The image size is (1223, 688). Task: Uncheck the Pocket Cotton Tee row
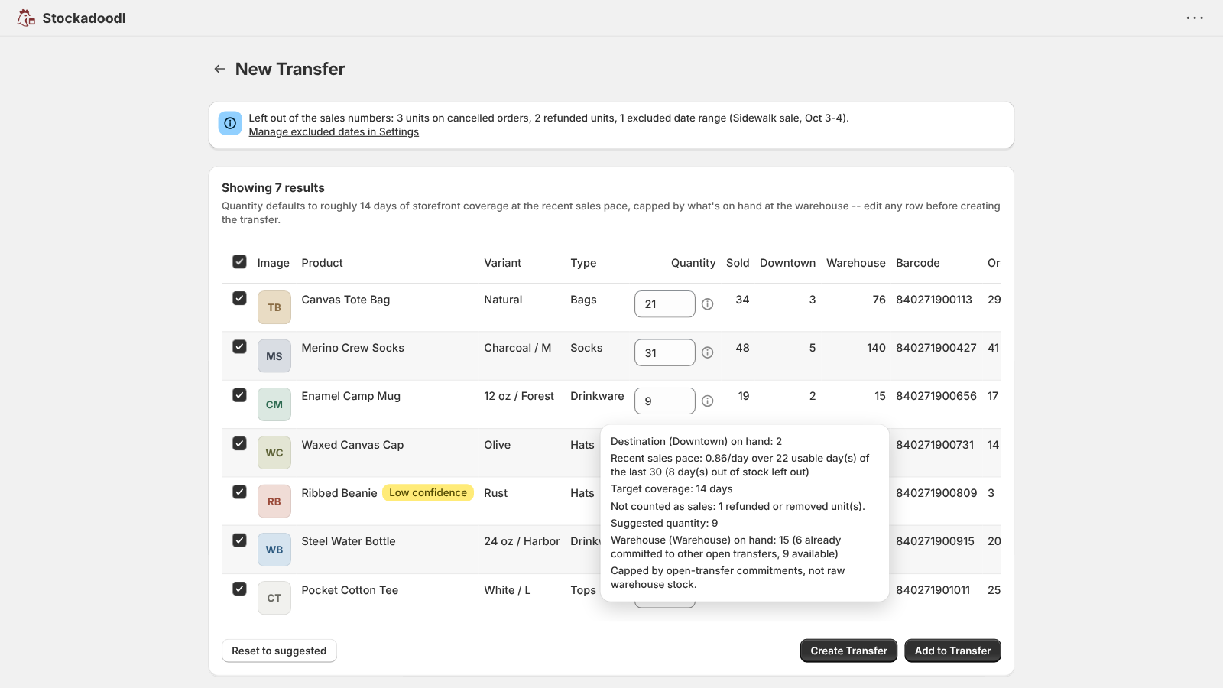(239, 589)
